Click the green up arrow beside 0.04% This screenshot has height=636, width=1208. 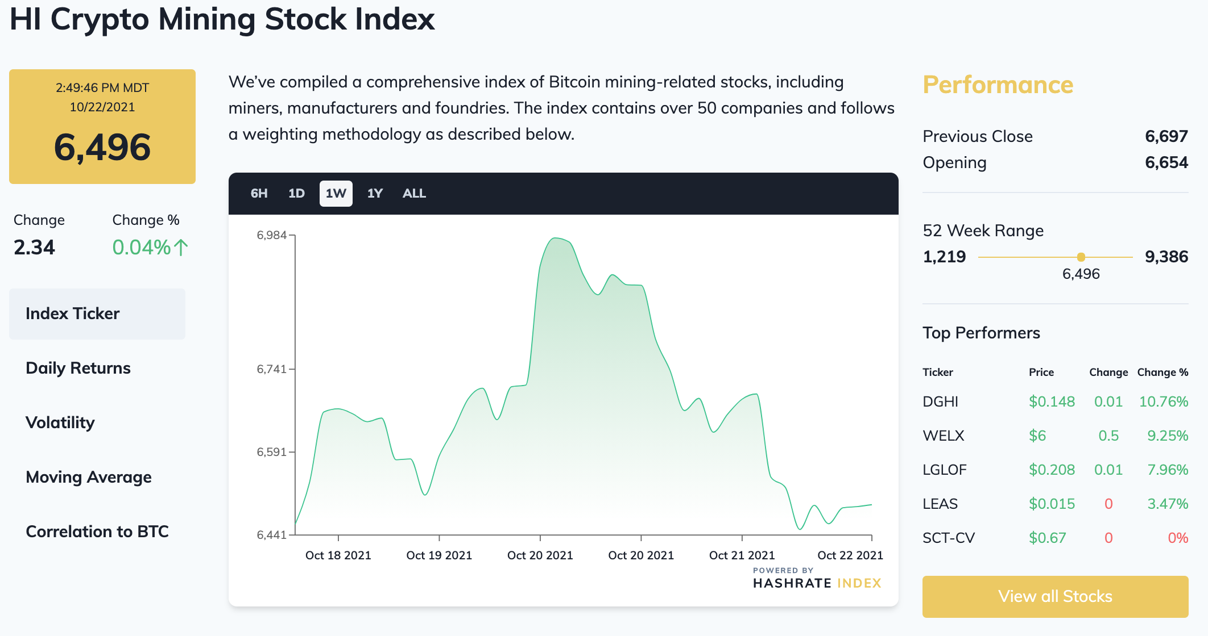(181, 248)
